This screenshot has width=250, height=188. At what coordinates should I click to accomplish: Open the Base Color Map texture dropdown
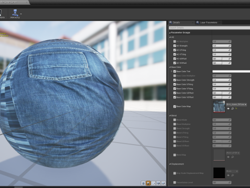(x=236, y=104)
